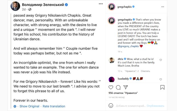The height and width of the screenshot is (111, 177).
Task: Like the Instagram post with heart icon
Action: (111, 87)
